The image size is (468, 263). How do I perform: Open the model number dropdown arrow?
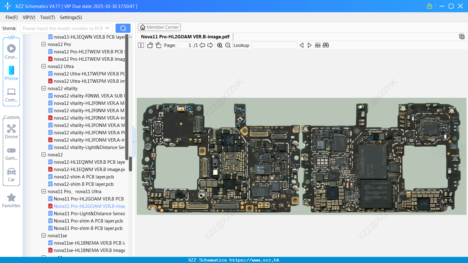tap(107, 28)
